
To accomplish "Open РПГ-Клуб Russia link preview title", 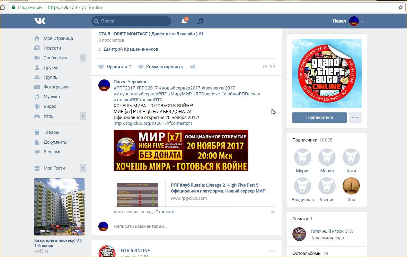I will 219,188.
